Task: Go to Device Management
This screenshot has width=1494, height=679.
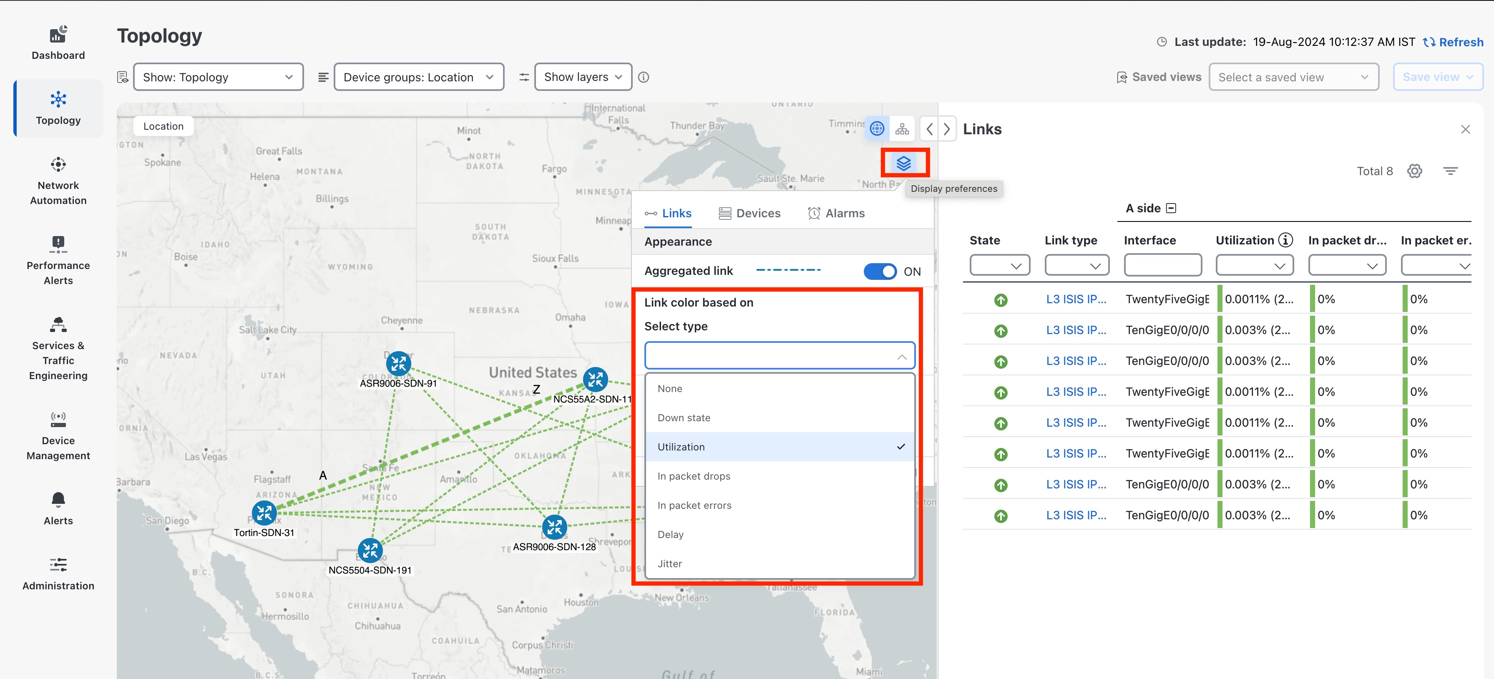Action: [58, 436]
